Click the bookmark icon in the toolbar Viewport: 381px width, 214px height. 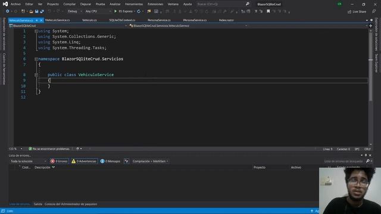tap(268, 11)
